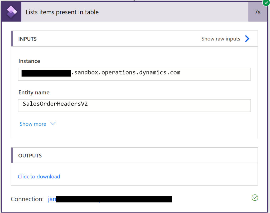Screen dimensions: 270x213
Task: Click the Show more down chevron
Action: point(53,124)
